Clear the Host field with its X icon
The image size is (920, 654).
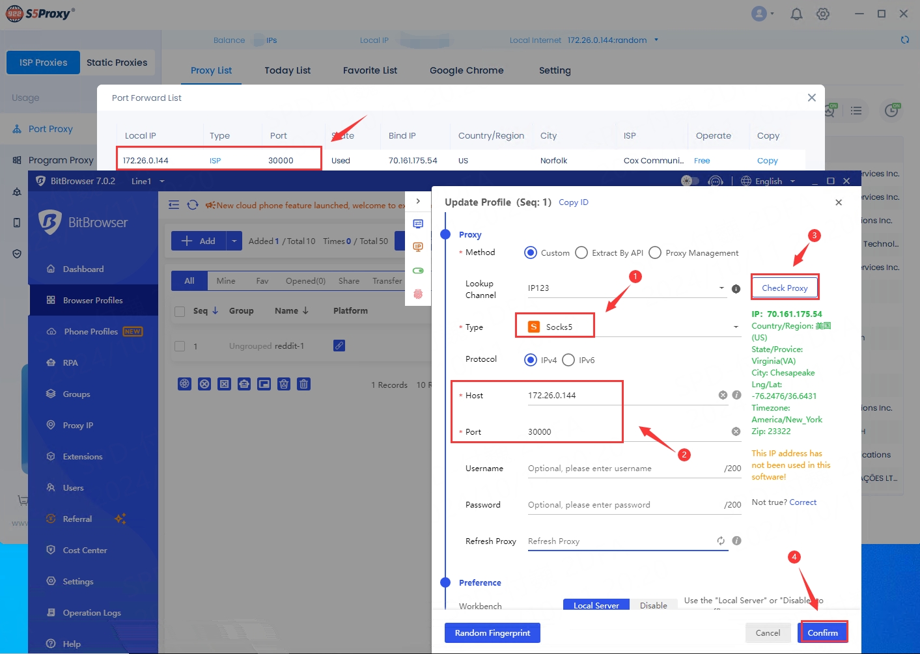tap(723, 395)
